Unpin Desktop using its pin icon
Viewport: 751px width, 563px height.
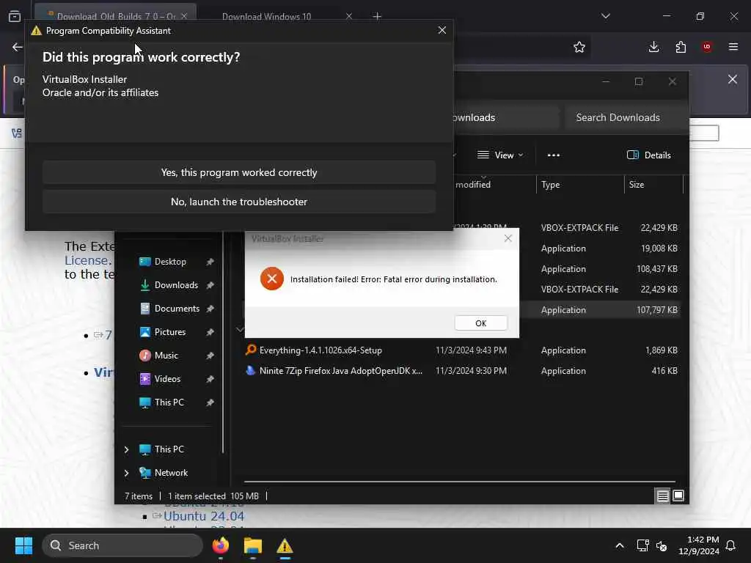point(210,262)
